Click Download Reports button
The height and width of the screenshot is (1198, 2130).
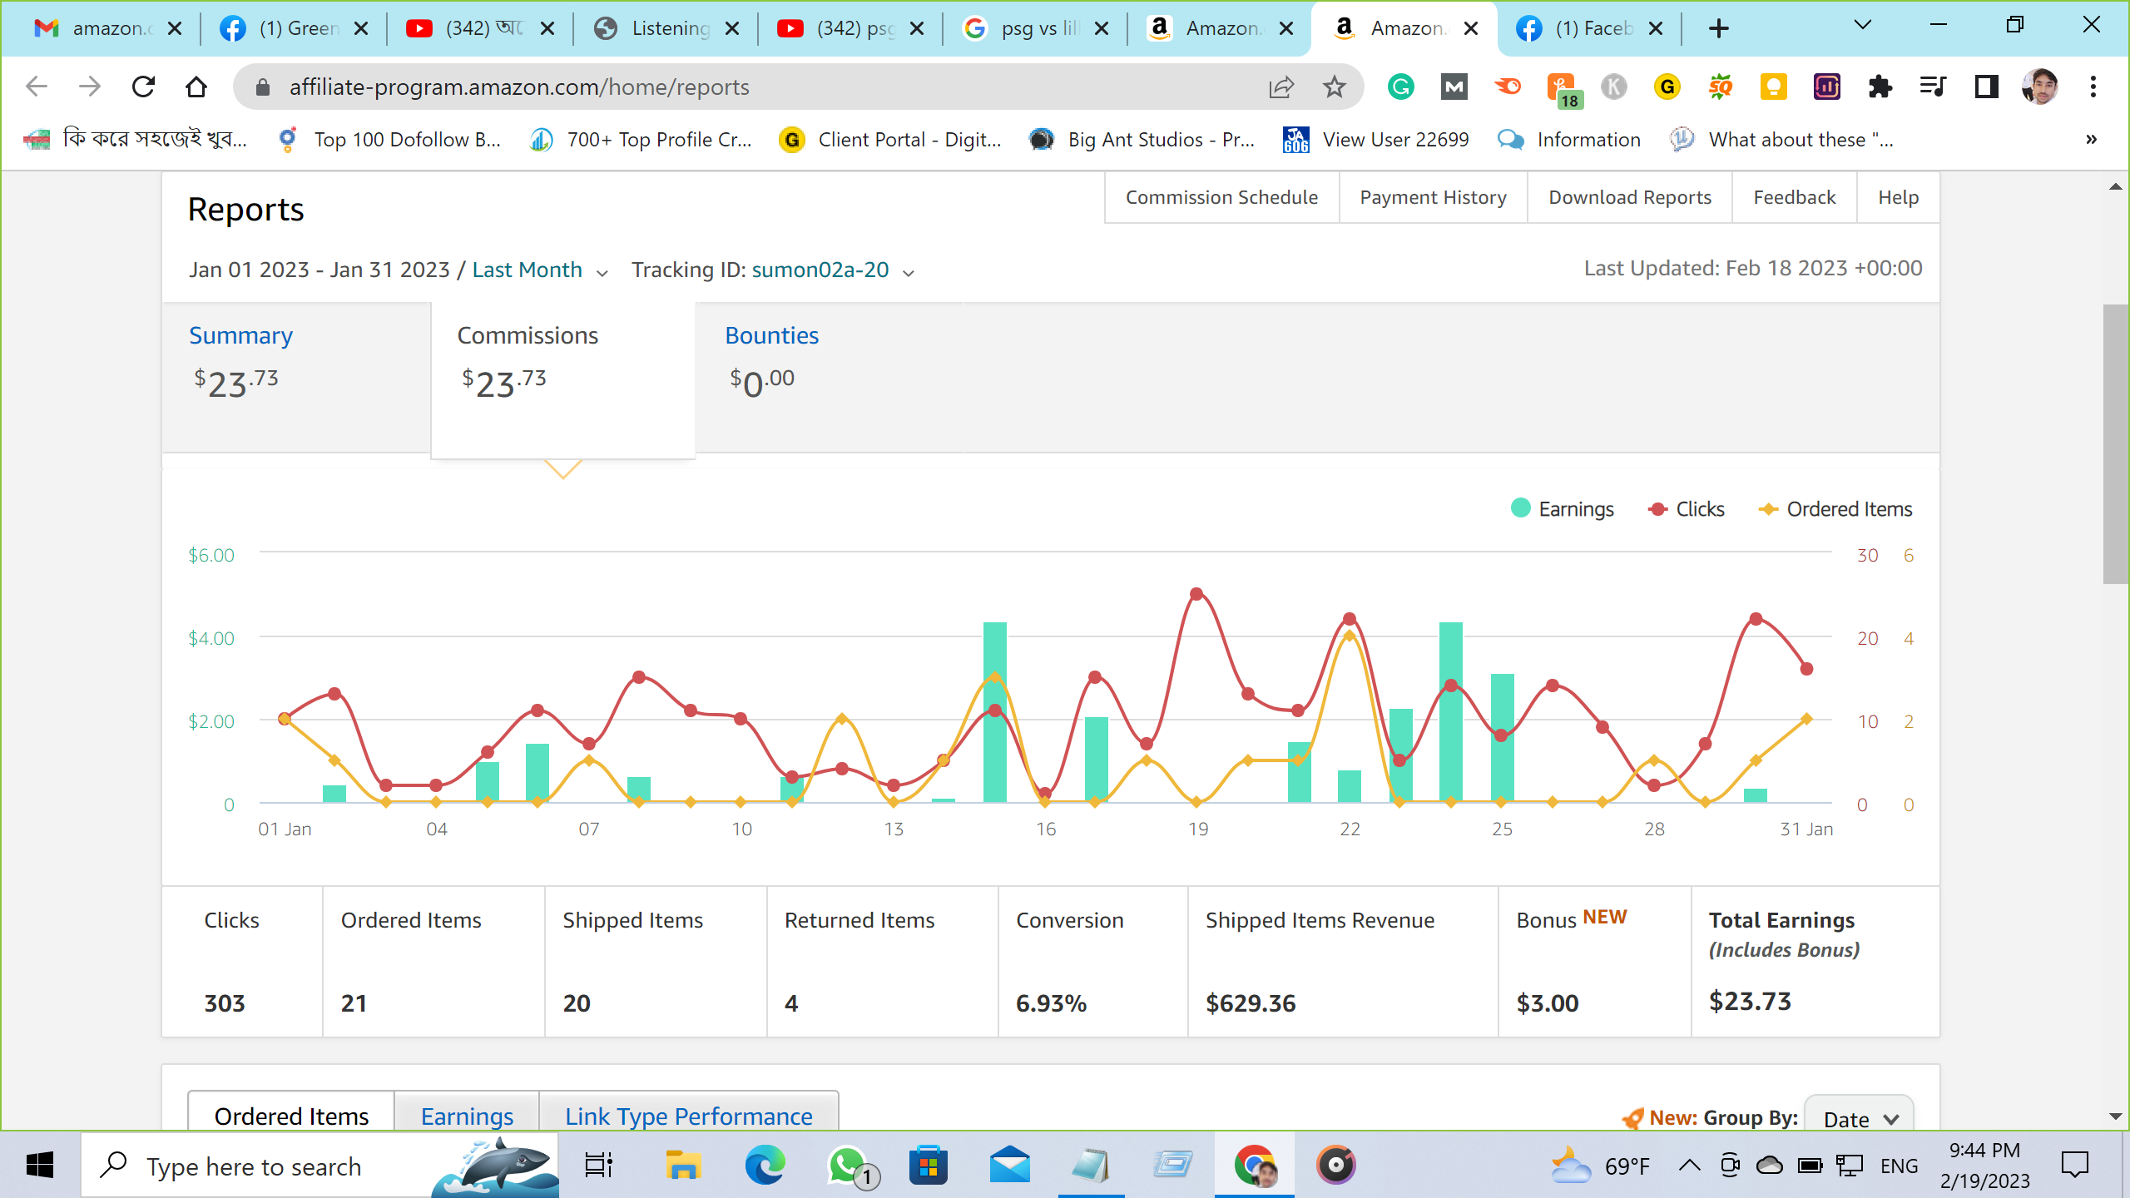(1630, 197)
